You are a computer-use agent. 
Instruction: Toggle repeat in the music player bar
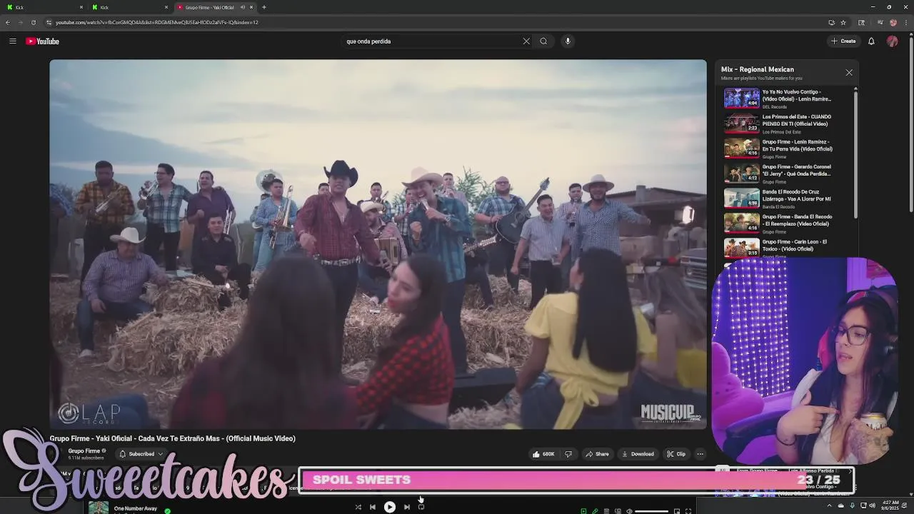421,507
